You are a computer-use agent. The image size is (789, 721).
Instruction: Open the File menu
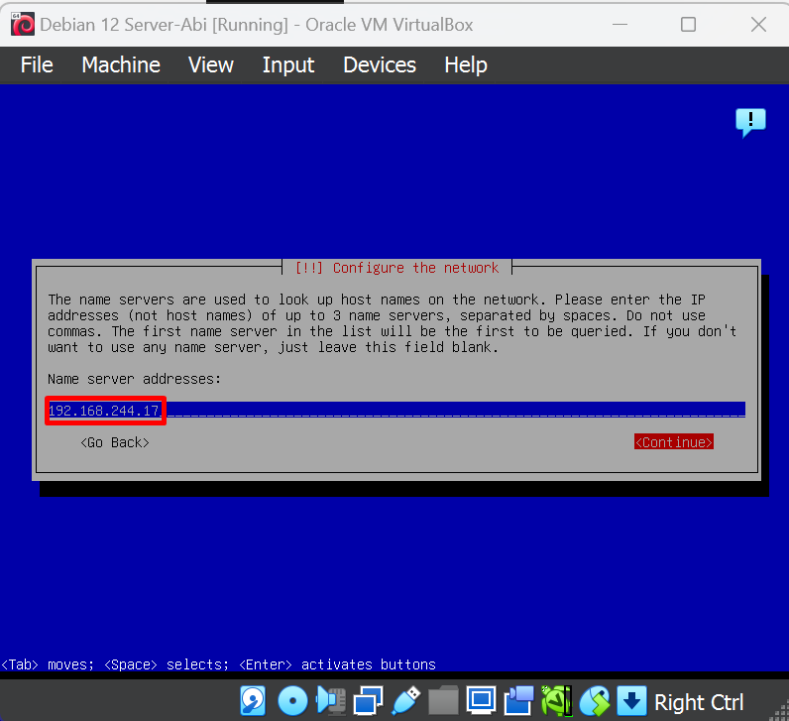(37, 64)
